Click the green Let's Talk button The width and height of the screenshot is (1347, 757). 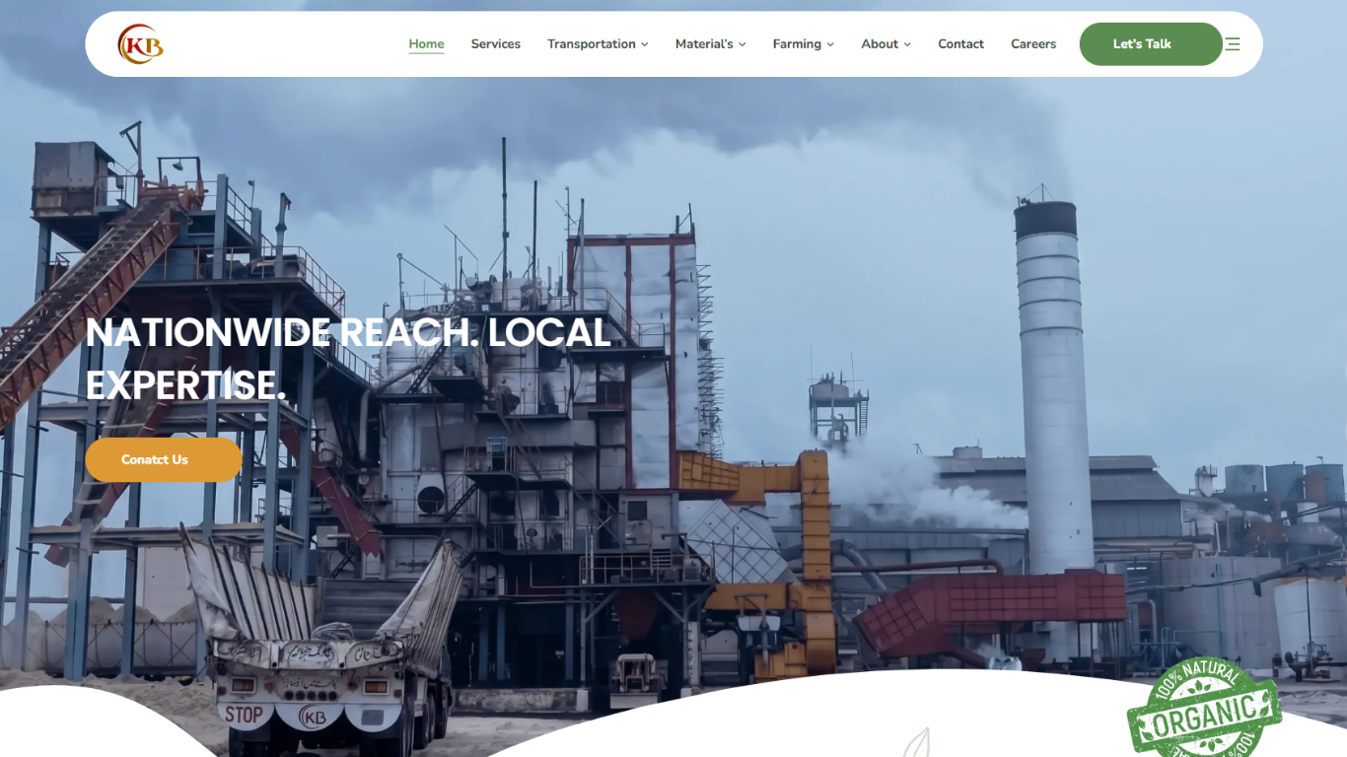pyautogui.click(x=1151, y=44)
